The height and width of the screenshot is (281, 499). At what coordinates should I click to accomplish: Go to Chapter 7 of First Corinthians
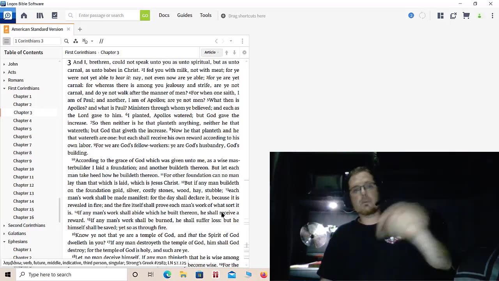22,145
